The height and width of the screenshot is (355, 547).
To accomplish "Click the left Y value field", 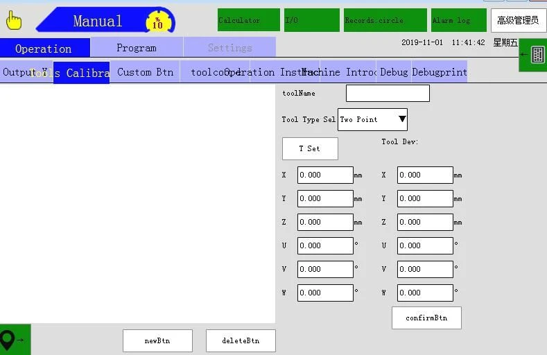I will 325,198.
